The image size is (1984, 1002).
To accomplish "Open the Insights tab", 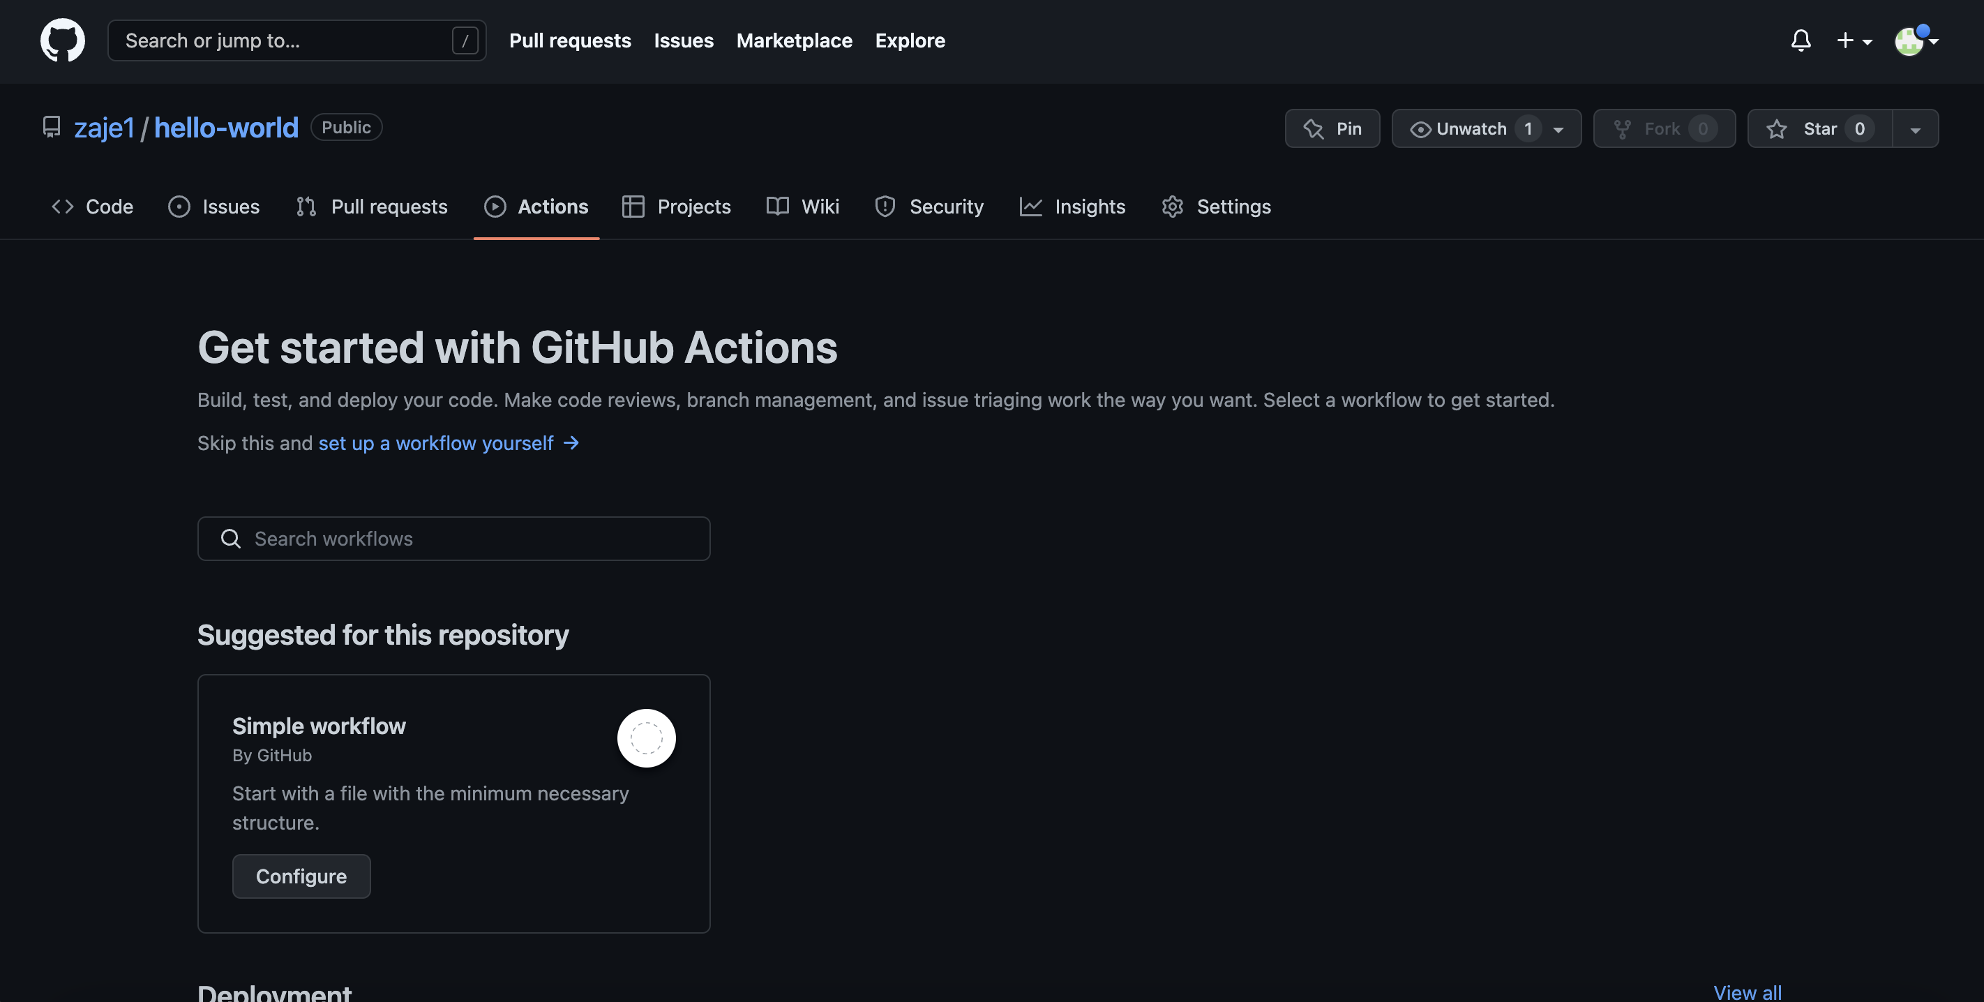I will [x=1072, y=207].
